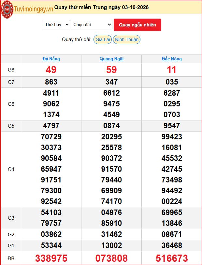This screenshot has height=265, width=202.
Task: Click G6 value 9062
Action: [51, 104]
